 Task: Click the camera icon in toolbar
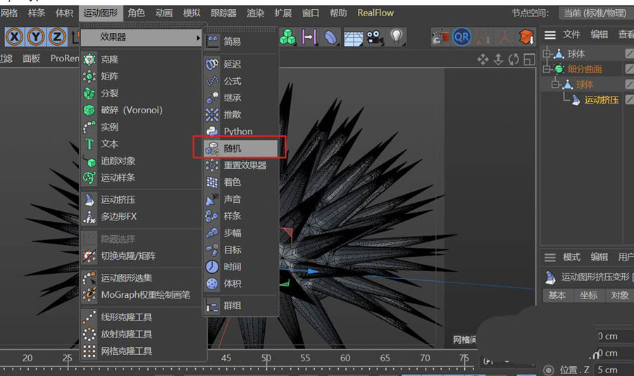point(373,36)
